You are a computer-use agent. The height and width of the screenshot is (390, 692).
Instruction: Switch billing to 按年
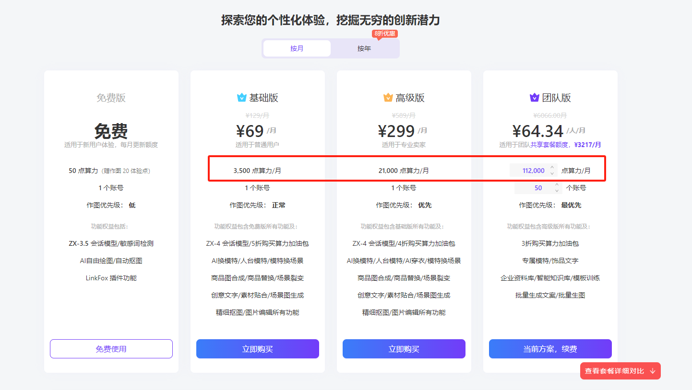point(364,48)
